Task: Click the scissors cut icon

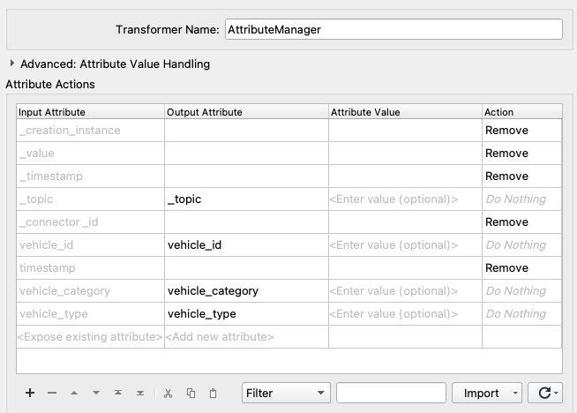Action: coord(169,393)
